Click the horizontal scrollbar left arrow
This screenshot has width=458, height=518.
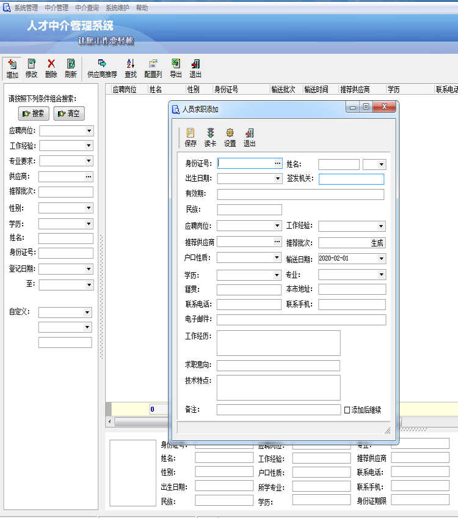tap(109, 421)
